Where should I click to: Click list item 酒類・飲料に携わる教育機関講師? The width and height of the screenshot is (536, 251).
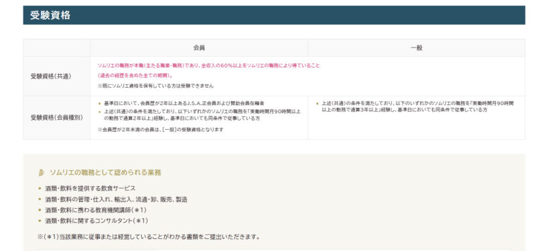pos(96,210)
